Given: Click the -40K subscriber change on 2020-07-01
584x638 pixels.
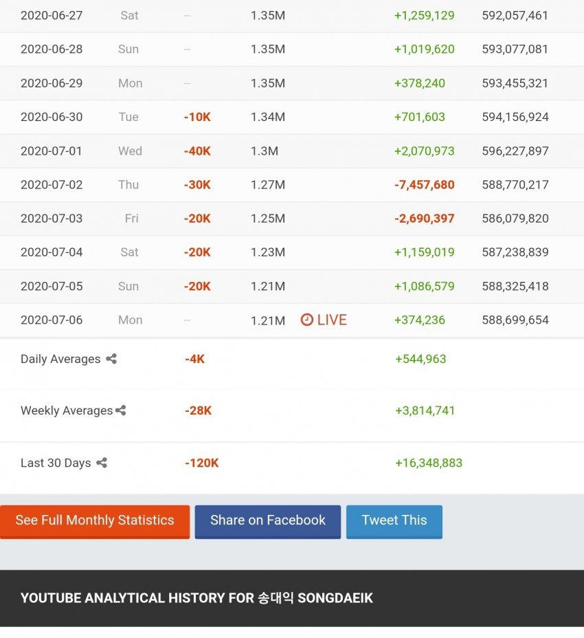Looking at the screenshot, I should 197,151.
